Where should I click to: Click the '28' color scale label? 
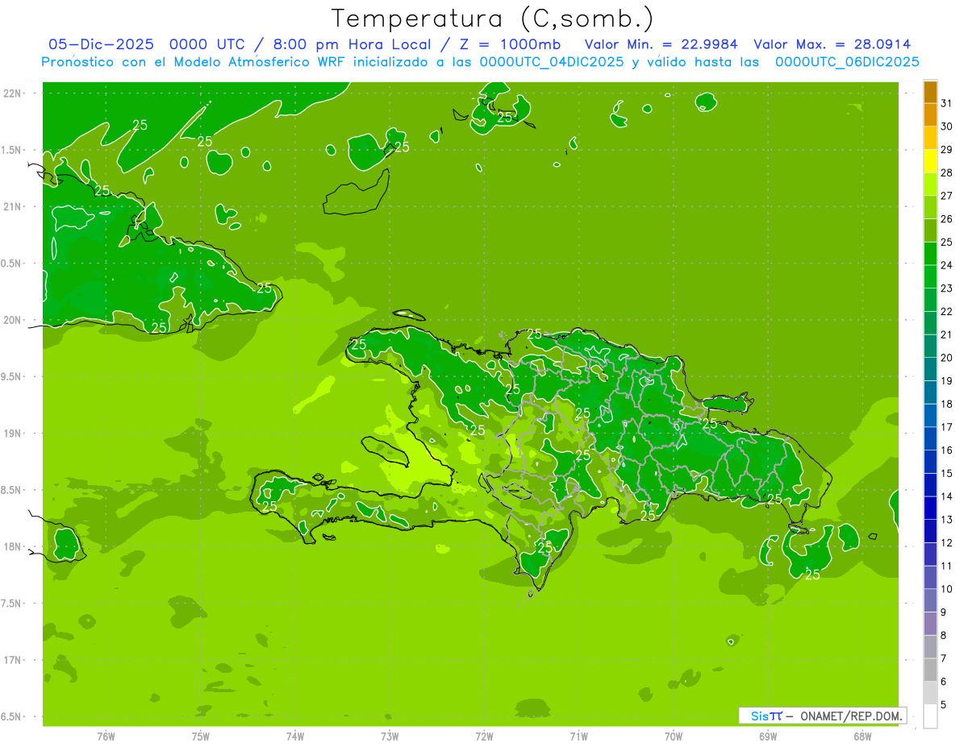click(x=946, y=172)
